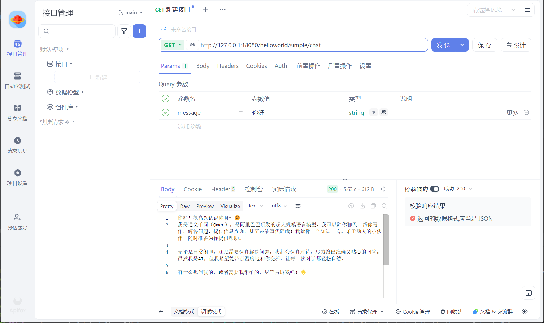
Task: Toggle off the 校验响应 switch
Action: [435, 189]
